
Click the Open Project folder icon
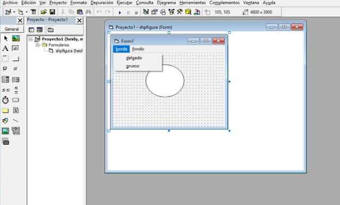pos(44,12)
